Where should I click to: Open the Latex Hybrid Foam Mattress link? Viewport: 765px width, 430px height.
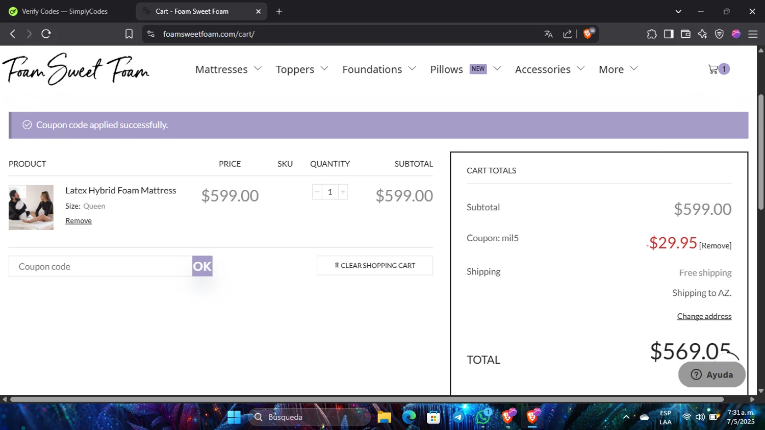tap(120, 190)
